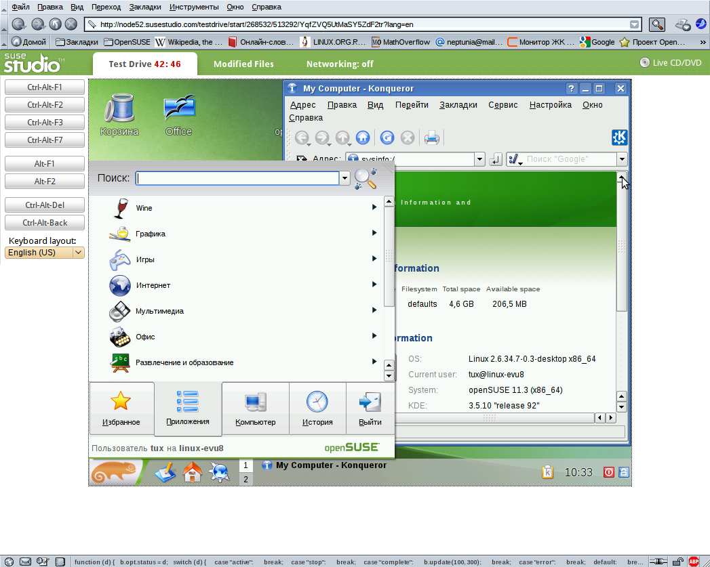Image resolution: width=710 pixels, height=567 pixels.
Task: Select the Приложения tab in start menu
Action: pyautogui.click(x=188, y=408)
